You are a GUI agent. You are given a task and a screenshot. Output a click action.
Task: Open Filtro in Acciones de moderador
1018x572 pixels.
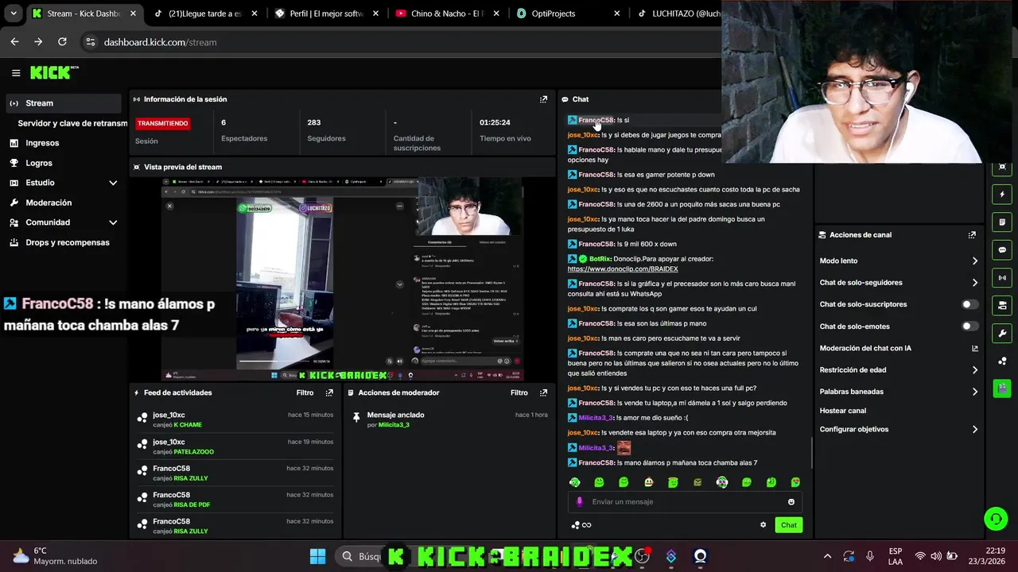tap(519, 392)
